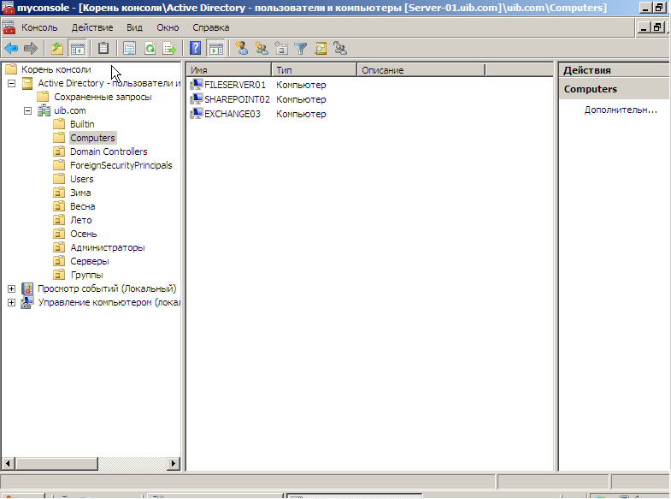
Task: Open the Справка menu
Action: [211, 27]
